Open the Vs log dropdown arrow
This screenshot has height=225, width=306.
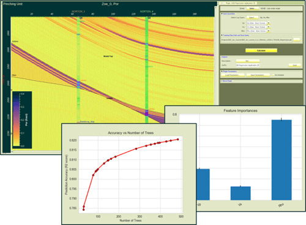point(269,27)
